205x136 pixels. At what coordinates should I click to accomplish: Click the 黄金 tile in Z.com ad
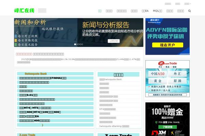[x=158, y=81]
